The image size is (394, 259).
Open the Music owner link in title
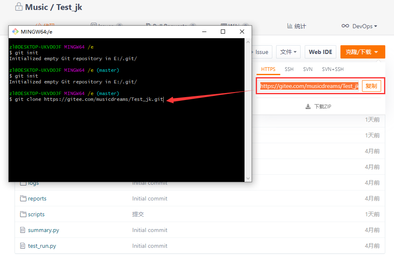[37, 7]
